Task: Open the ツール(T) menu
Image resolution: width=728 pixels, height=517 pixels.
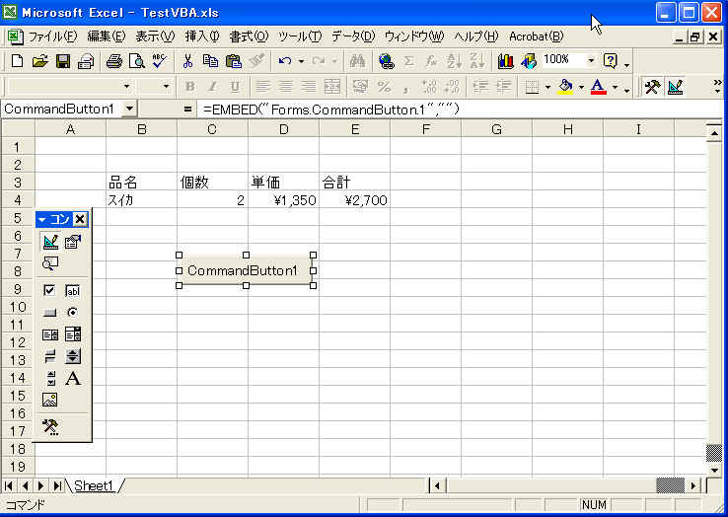Action: [300, 37]
